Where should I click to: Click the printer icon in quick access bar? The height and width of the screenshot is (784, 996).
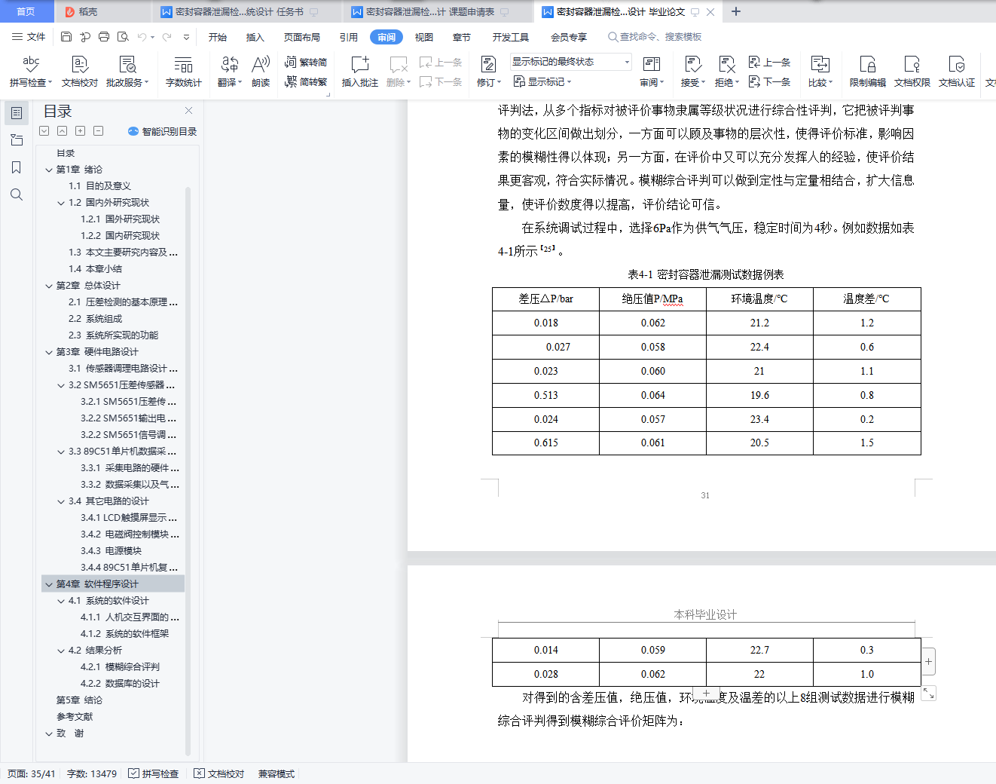(x=104, y=37)
